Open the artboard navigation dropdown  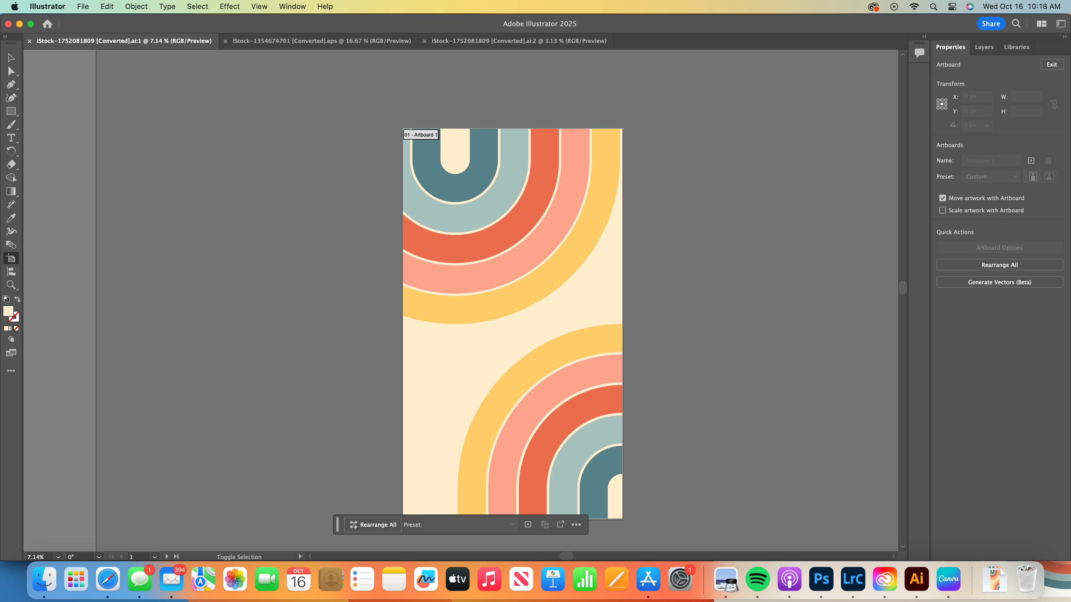155,557
